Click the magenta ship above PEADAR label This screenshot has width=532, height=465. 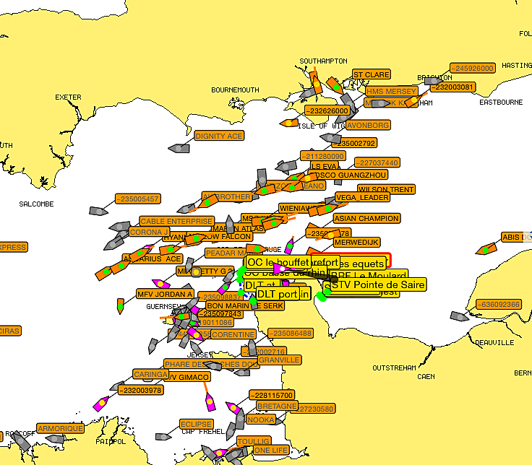(289, 245)
